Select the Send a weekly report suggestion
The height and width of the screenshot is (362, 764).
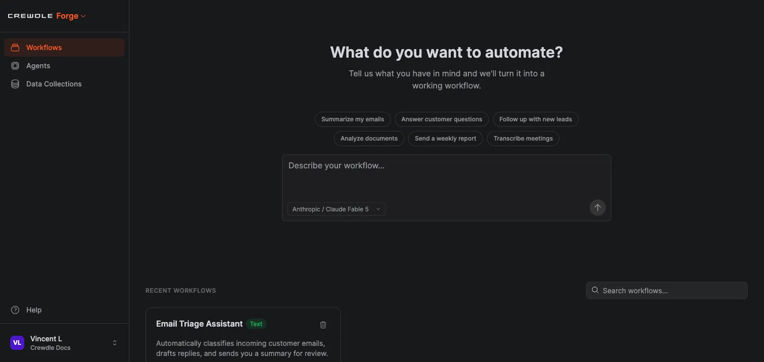[x=446, y=139]
